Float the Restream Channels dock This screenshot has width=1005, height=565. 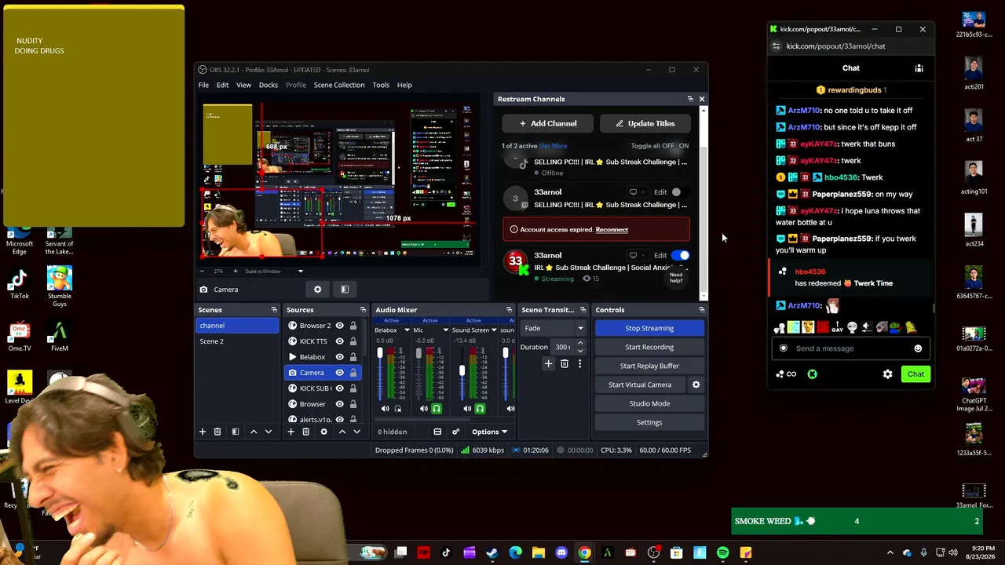pos(690,99)
